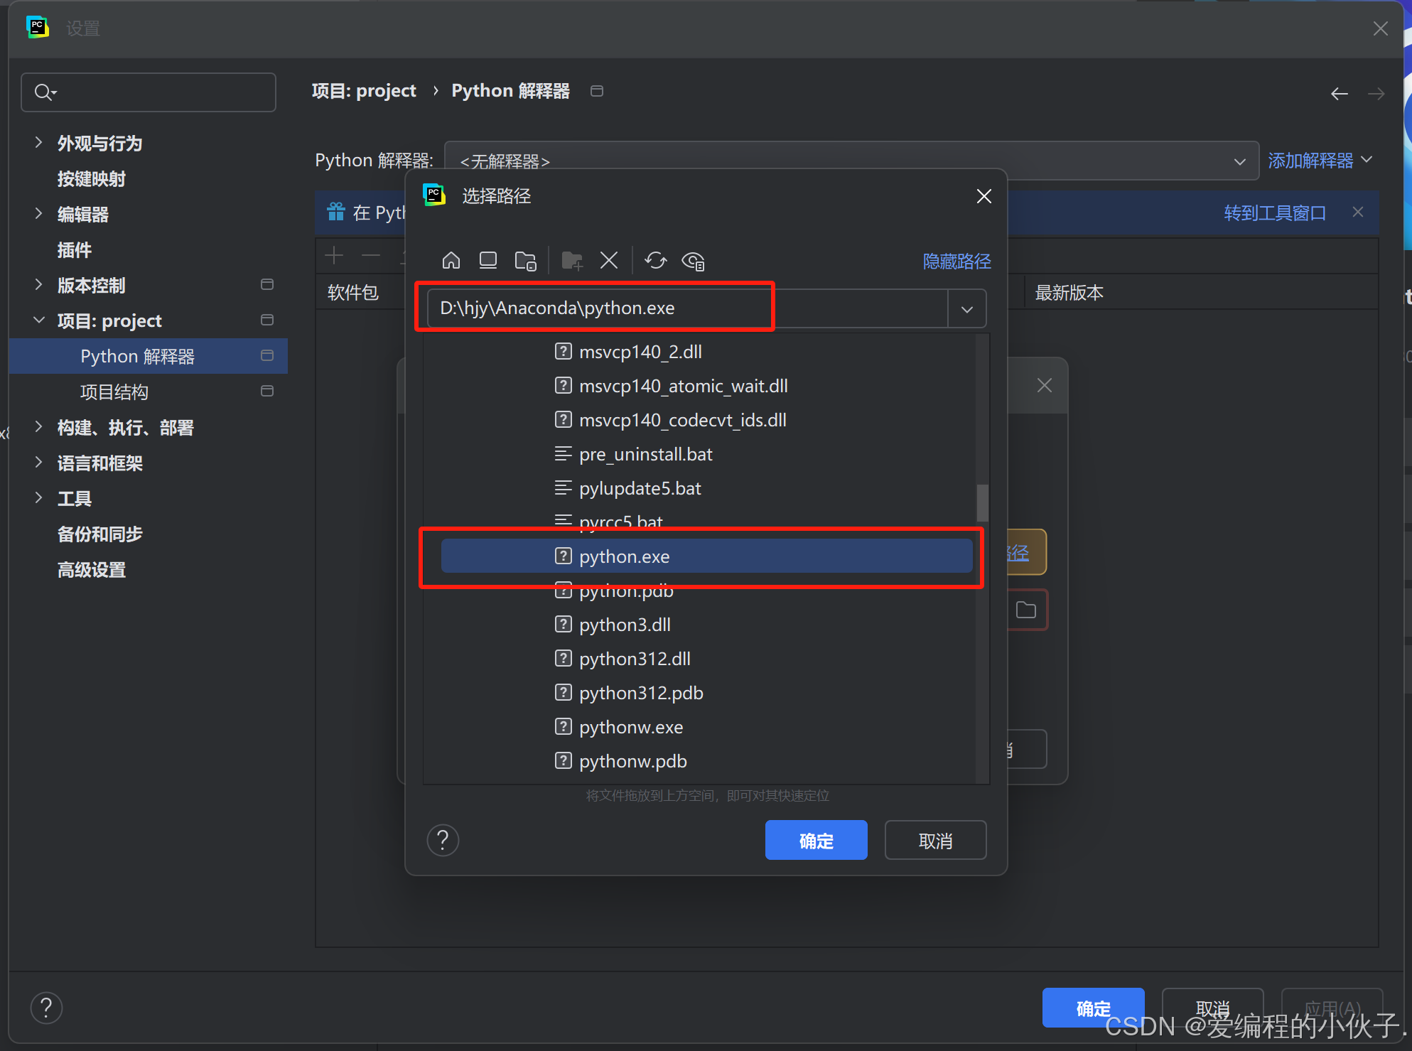Confirm path with the dialog 确定 button
The image size is (1412, 1051).
coord(816,841)
